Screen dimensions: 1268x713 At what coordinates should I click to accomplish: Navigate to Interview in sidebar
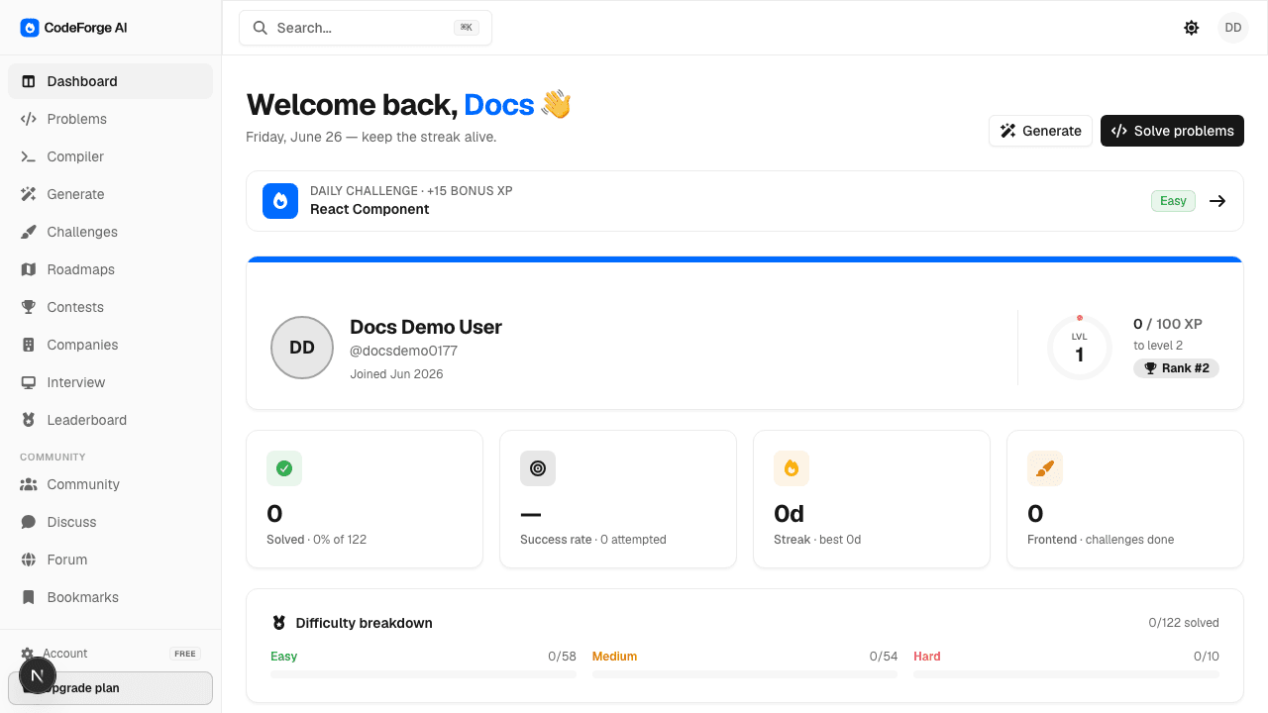[110, 382]
